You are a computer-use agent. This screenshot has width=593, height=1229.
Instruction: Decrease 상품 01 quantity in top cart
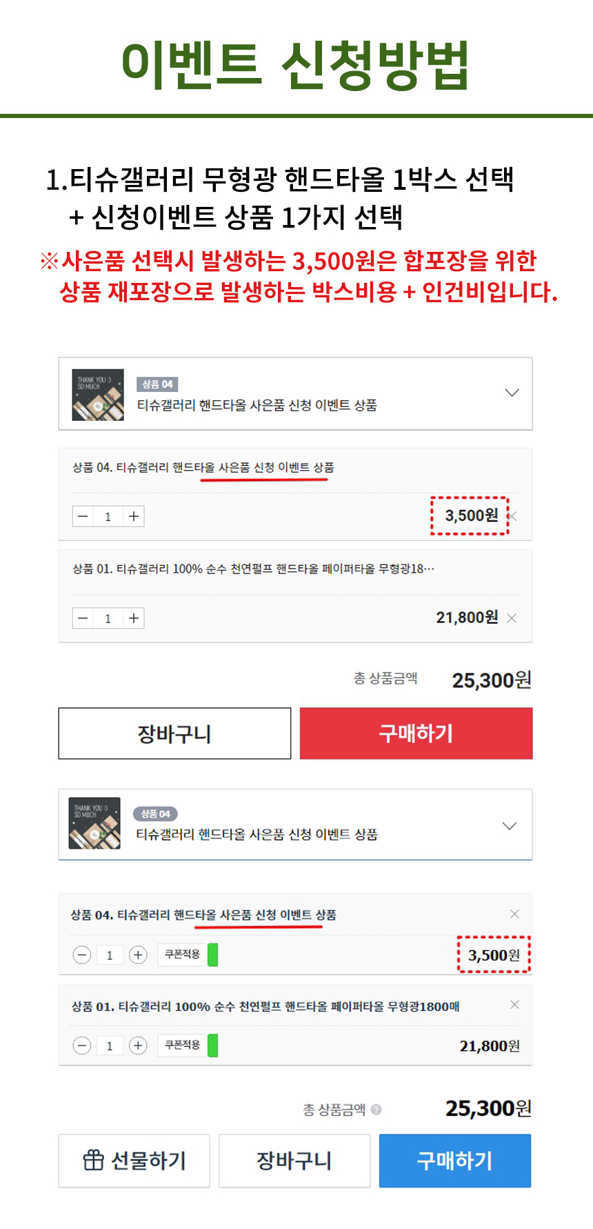click(83, 618)
